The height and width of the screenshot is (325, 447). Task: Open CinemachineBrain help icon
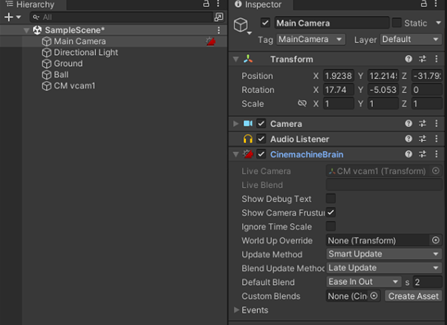(x=408, y=154)
